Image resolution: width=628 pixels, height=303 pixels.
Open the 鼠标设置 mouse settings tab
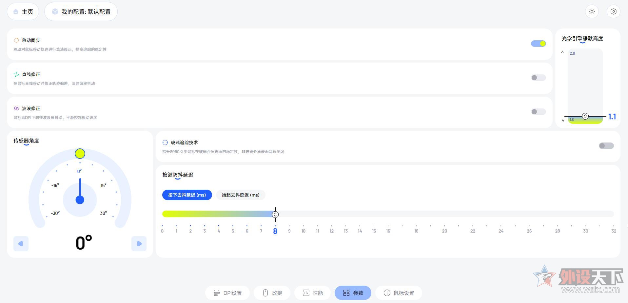[399, 293]
